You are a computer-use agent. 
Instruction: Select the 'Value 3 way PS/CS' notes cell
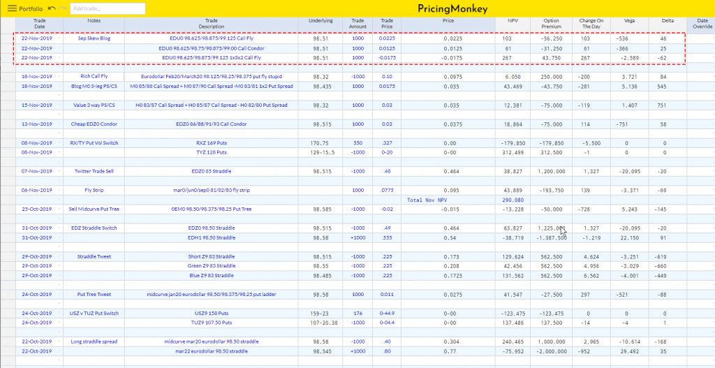(x=94, y=105)
